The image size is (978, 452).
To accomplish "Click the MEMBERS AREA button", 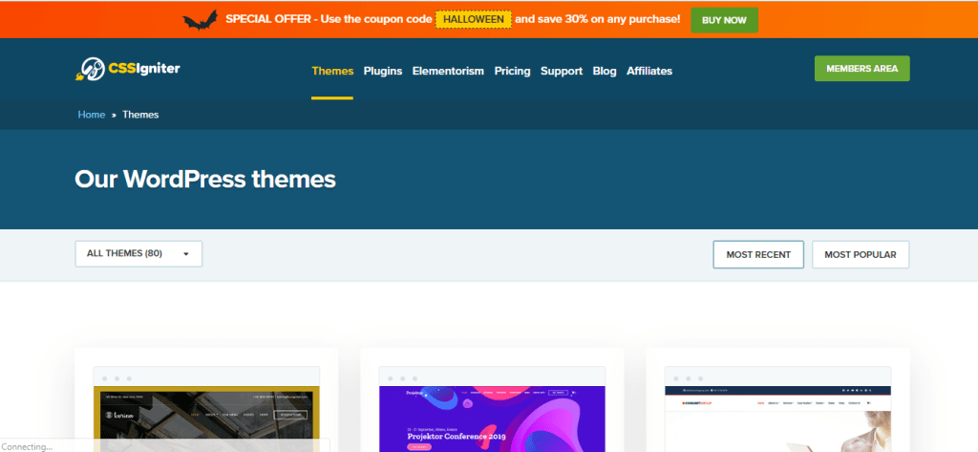I will coord(862,69).
